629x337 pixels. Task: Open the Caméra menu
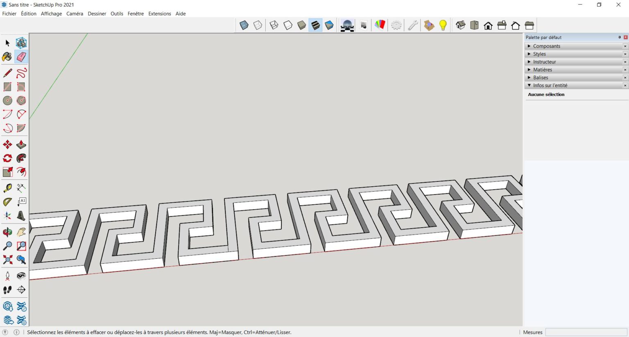point(75,14)
